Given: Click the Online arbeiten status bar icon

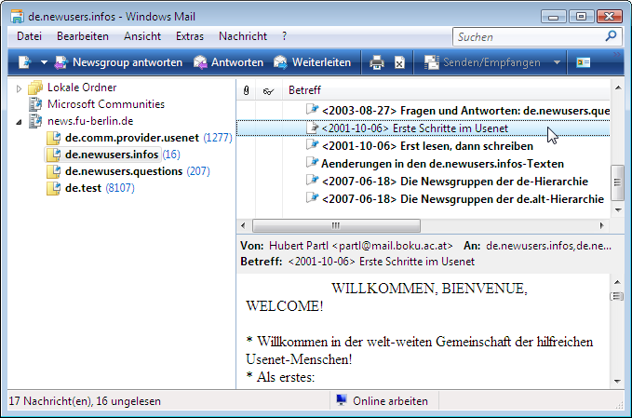Looking at the screenshot, I should point(342,401).
